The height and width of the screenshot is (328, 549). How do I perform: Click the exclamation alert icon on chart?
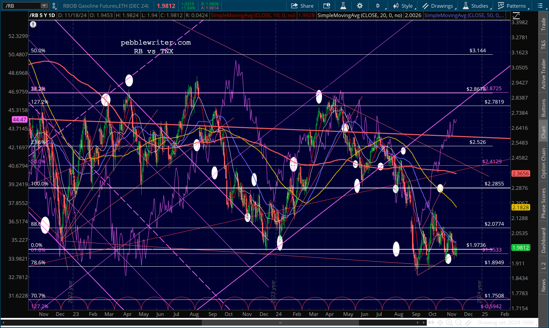pyautogui.click(x=33, y=24)
